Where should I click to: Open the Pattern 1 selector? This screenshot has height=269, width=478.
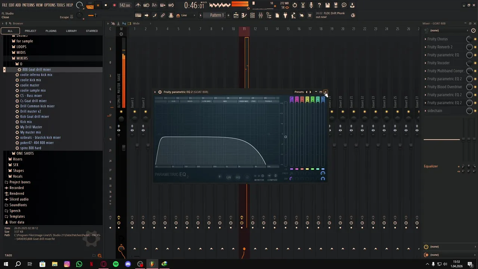tap(217, 15)
